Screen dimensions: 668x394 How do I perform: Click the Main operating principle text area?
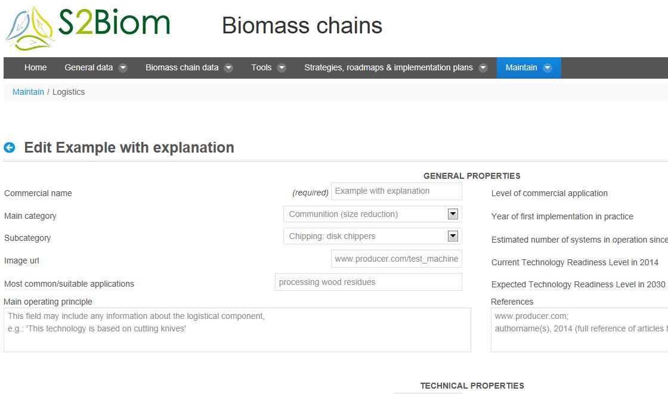pyautogui.click(x=237, y=330)
